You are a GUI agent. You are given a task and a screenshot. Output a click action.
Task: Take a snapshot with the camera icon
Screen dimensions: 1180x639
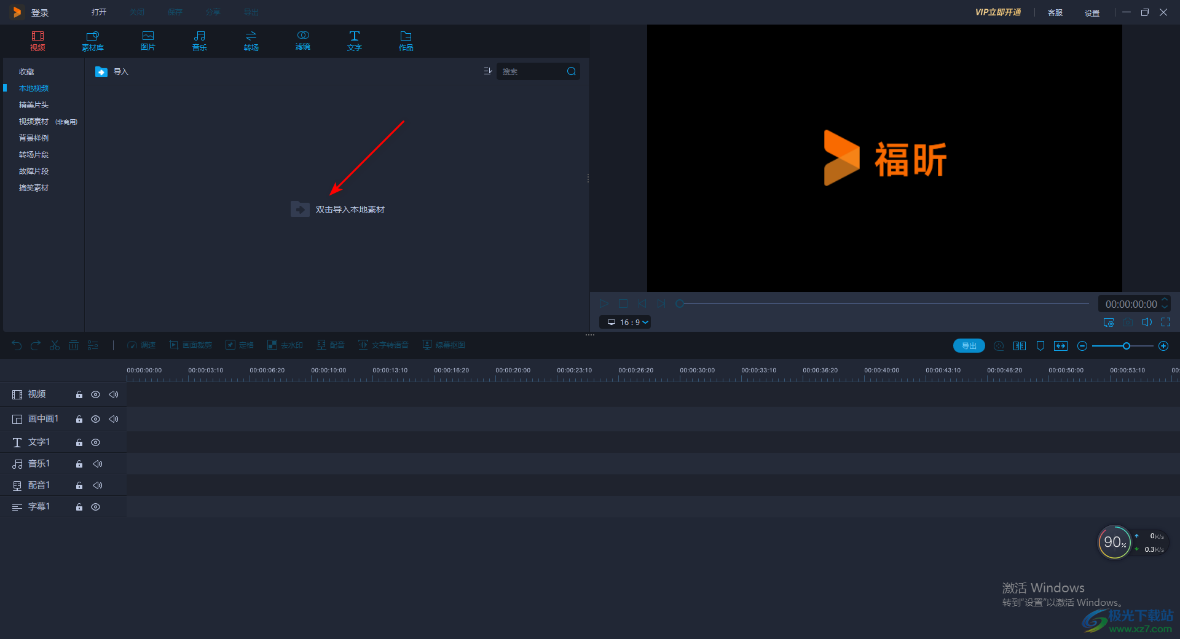coord(1128,322)
